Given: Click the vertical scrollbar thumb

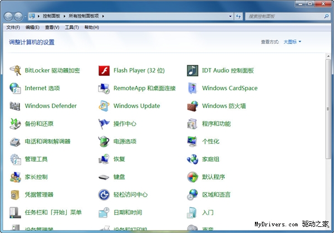Looking at the screenshot, I should coord(328,109).
